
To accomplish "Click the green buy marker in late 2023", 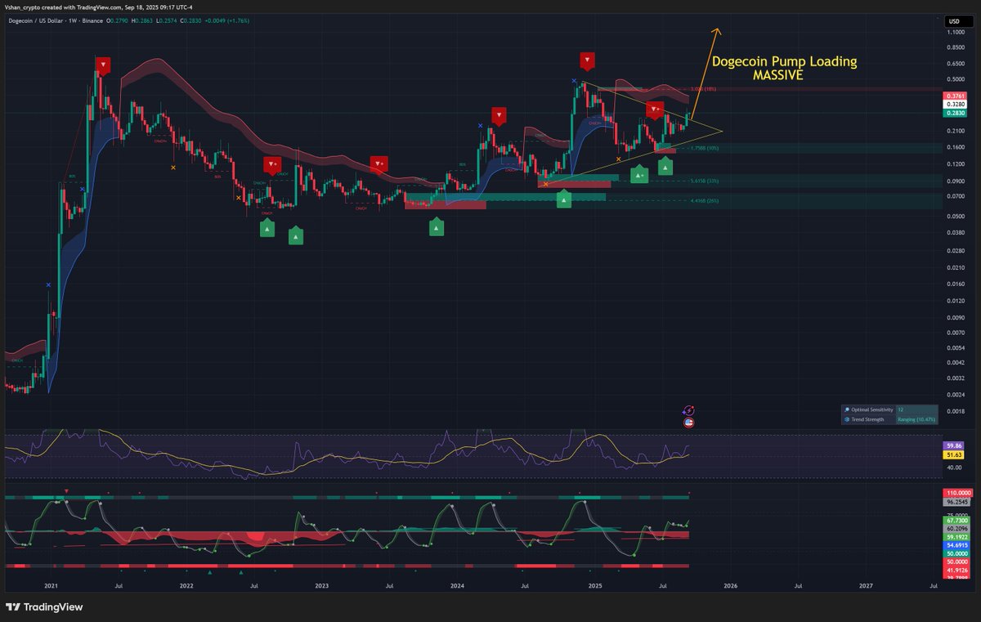I will tap(437, 227).
